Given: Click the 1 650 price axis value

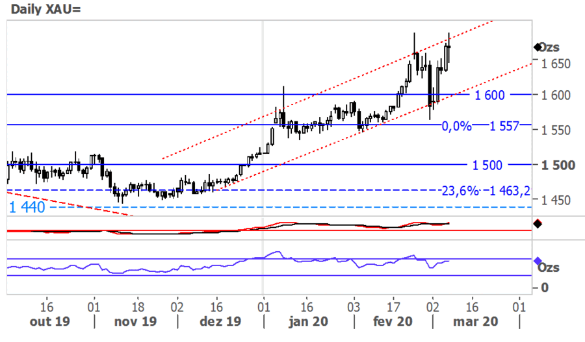Looking at the screenshot, I should (x=556, y=64).
